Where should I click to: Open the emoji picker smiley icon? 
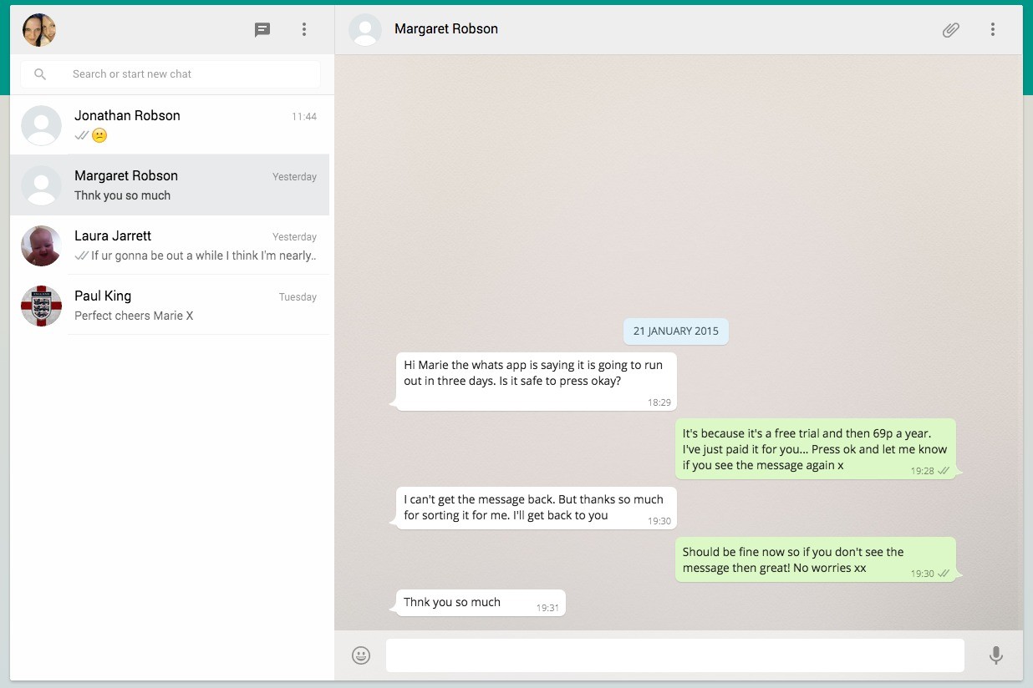pos(361,655)
